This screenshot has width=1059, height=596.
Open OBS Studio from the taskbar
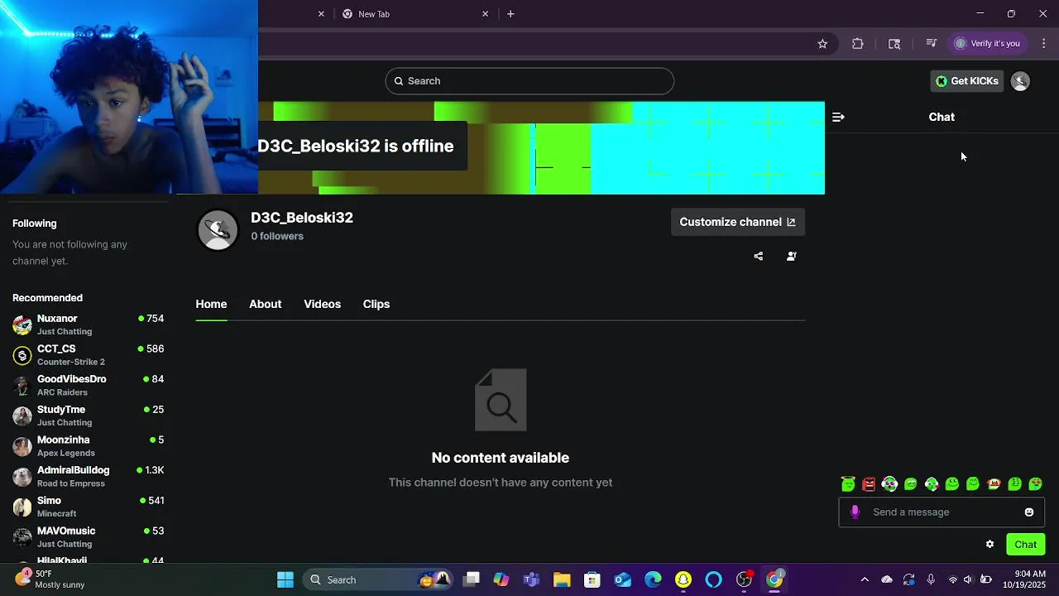tap(744, 580)
